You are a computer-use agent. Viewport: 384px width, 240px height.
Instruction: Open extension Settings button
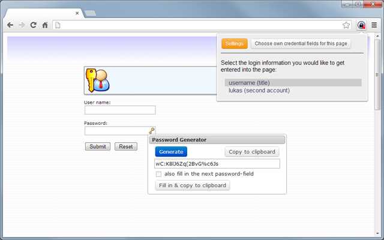(x=235, y=44)
